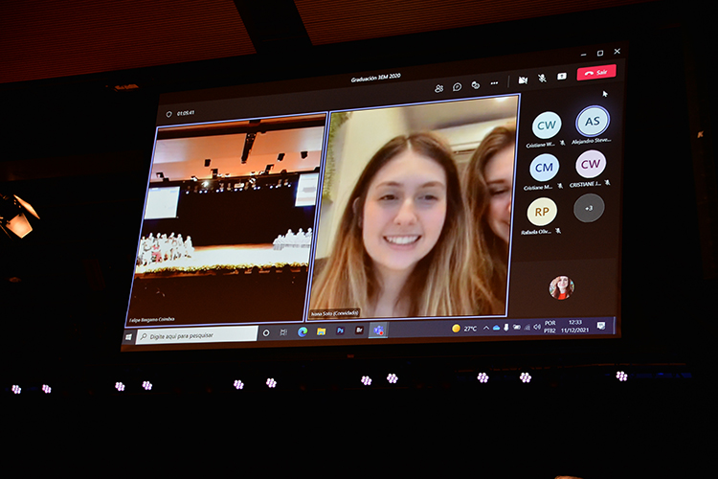
Task: Click the battery tray icon
Action: 517,327
